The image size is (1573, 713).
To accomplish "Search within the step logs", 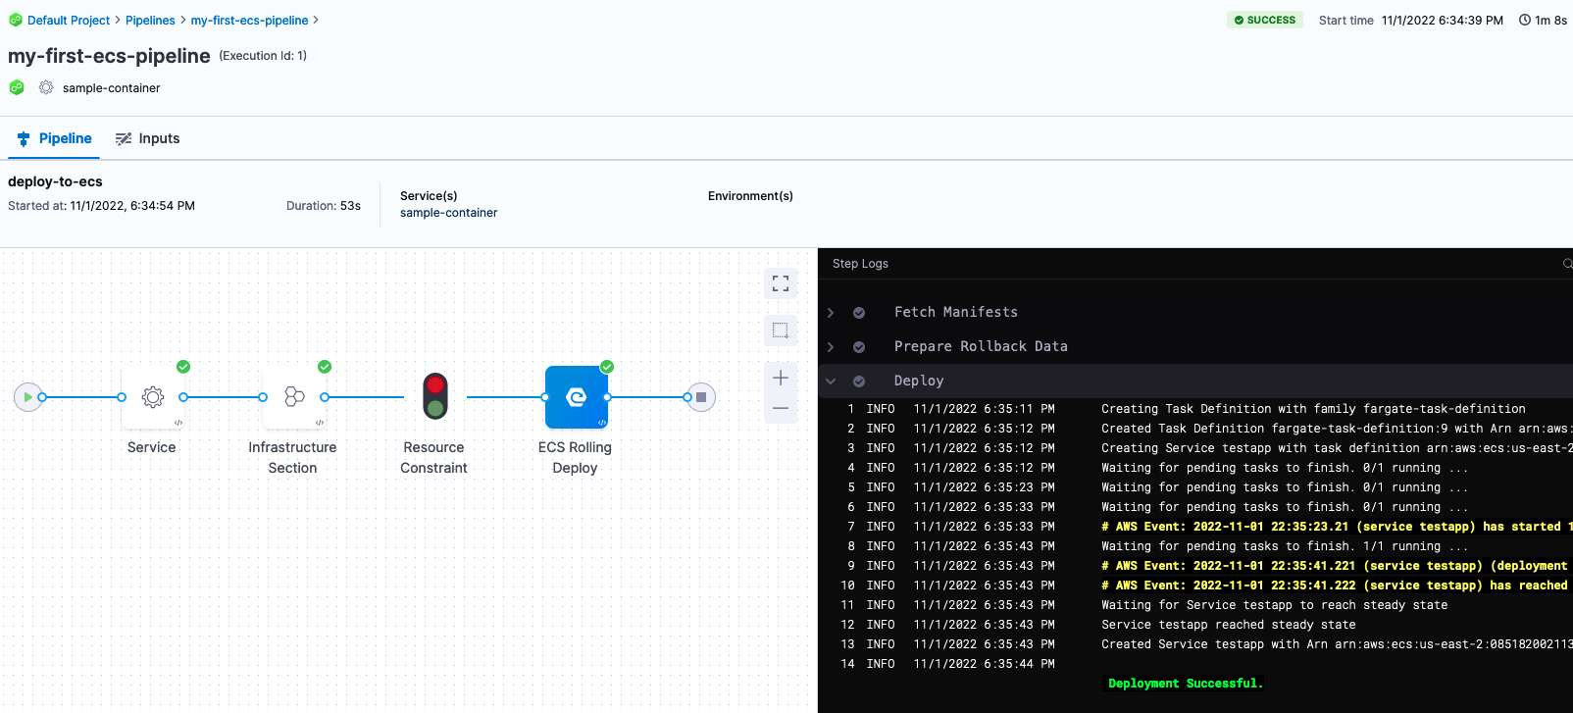I will pos(1566,264).
